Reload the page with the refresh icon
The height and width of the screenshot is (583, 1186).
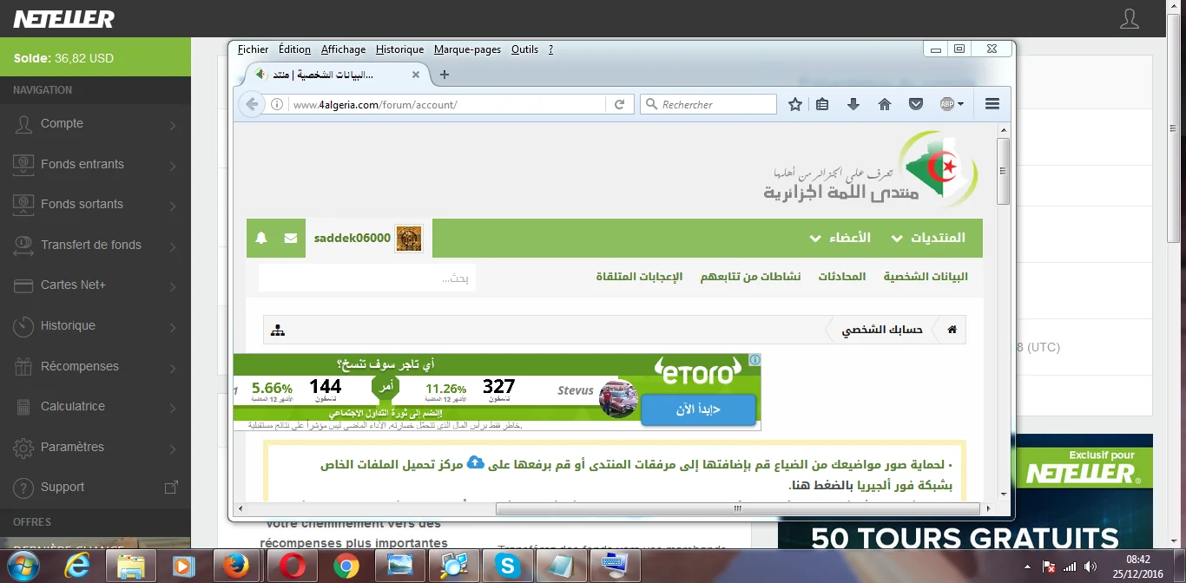[x=619, y=104]
